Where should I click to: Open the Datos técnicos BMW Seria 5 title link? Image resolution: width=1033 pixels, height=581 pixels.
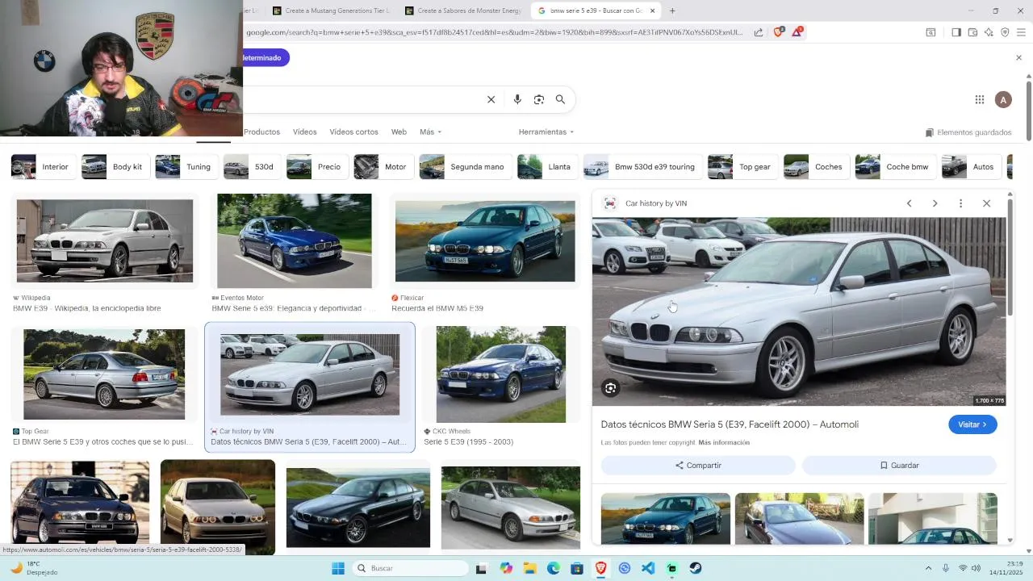(730, 424)
